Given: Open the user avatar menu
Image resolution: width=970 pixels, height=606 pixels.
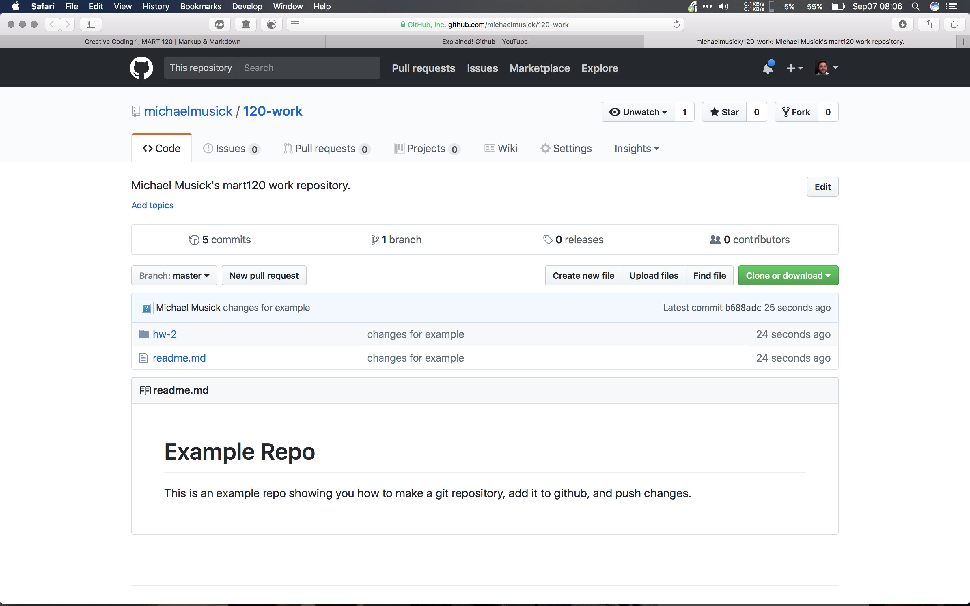Looking at the screenshot, I should 827,68.
